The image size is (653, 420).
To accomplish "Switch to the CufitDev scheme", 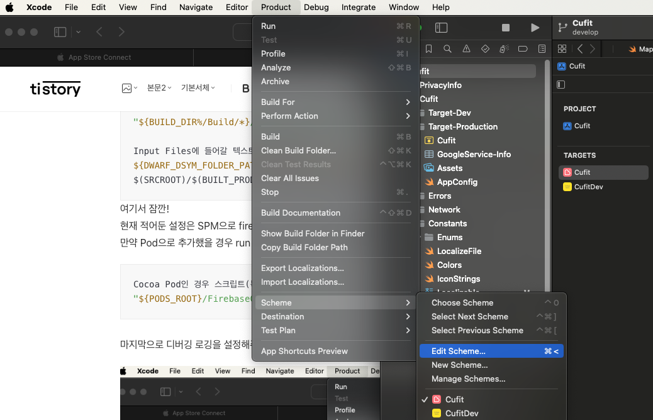I will tap(491, 413).
